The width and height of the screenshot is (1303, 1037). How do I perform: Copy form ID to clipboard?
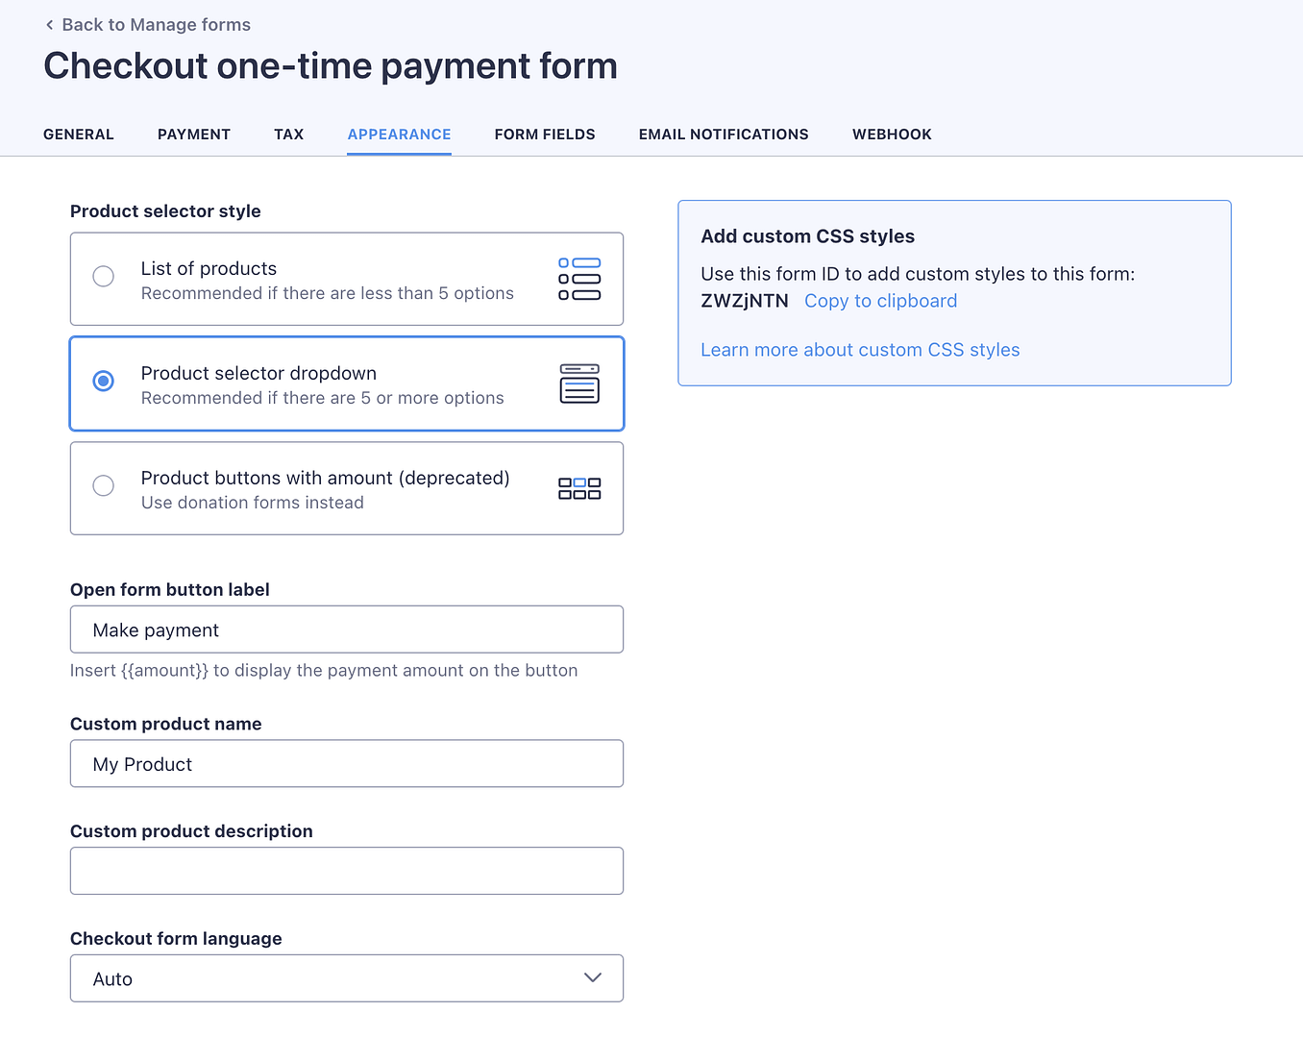tap(880, 301)
